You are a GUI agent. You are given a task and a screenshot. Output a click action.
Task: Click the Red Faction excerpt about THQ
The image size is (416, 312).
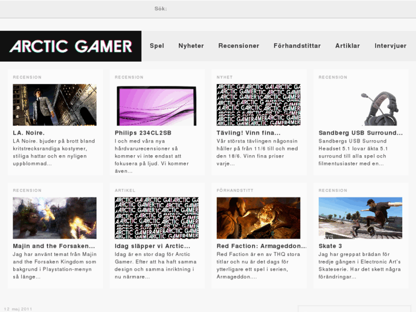coord(258,266)
